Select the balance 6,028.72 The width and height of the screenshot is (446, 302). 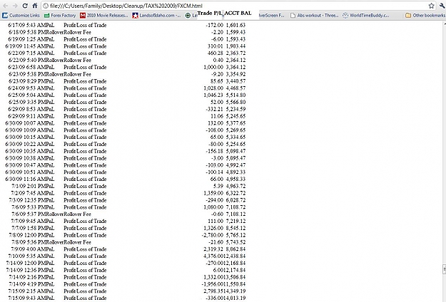(235, 200)
